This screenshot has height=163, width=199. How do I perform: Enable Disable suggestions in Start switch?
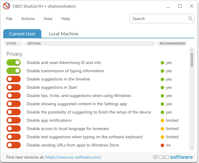click(x=14, y=87)
